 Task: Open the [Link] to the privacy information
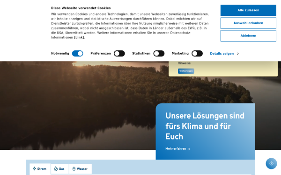(79, 37)
